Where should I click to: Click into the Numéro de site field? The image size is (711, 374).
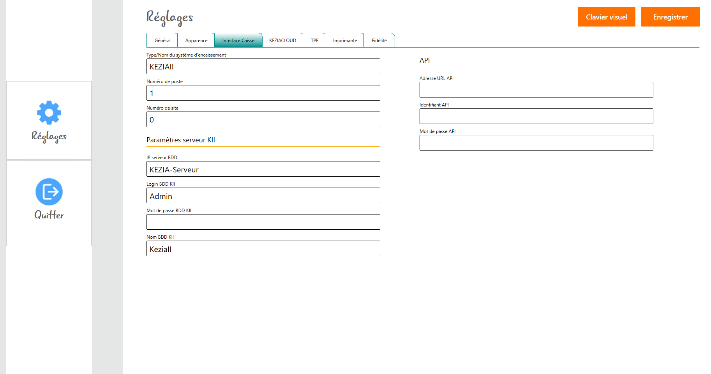pyautogui.click(x=263, y=120)
